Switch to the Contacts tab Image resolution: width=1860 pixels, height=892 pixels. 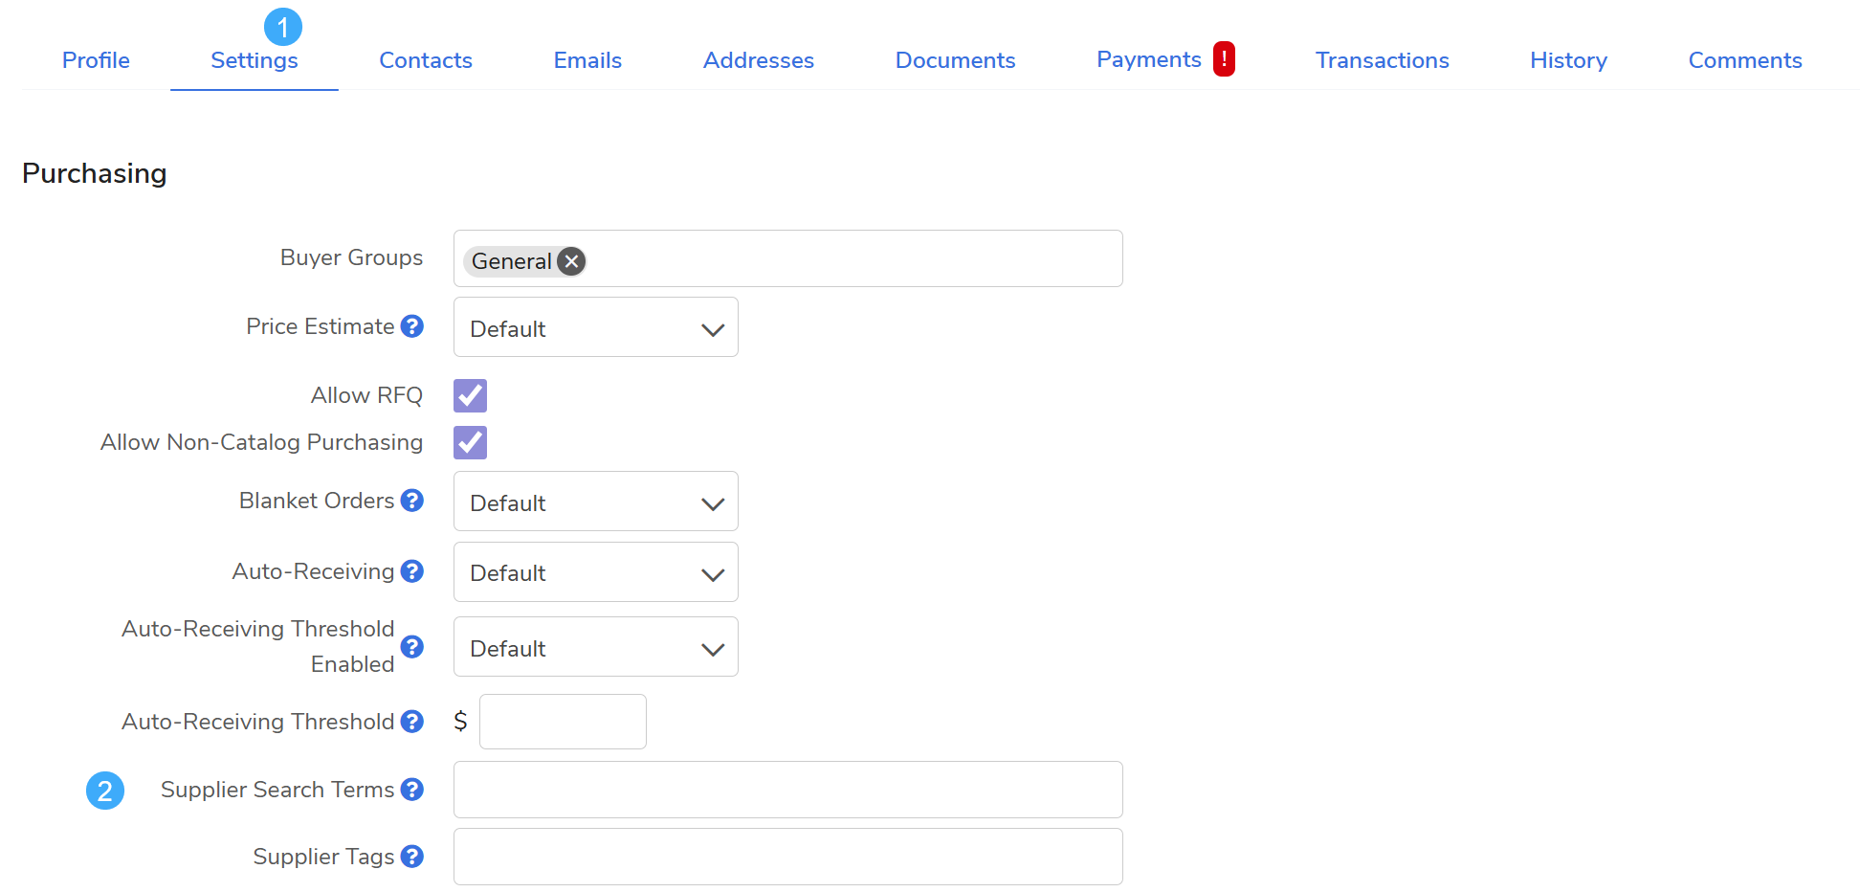click(426, 60)
